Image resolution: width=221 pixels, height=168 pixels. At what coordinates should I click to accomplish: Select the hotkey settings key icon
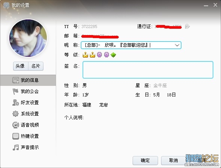(15, 136)
